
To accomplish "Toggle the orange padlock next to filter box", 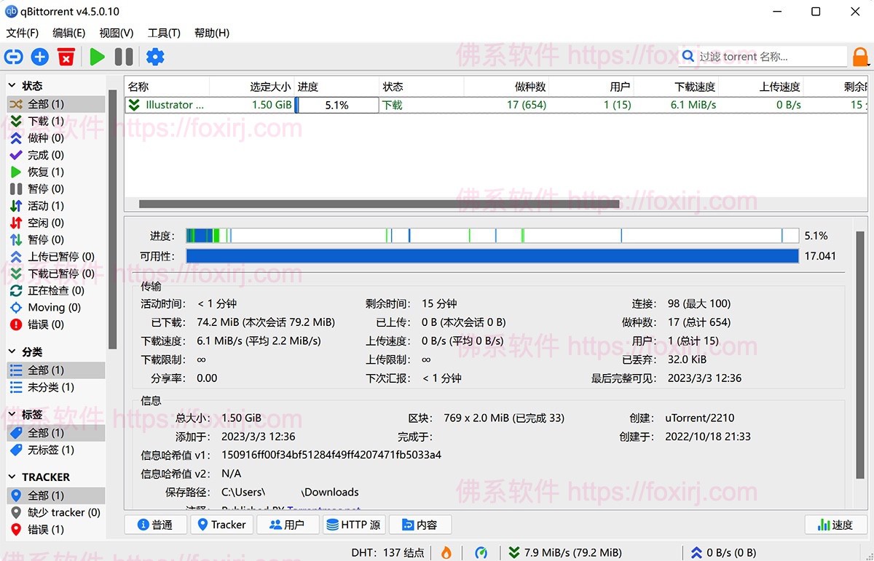I will click(862, 56).
